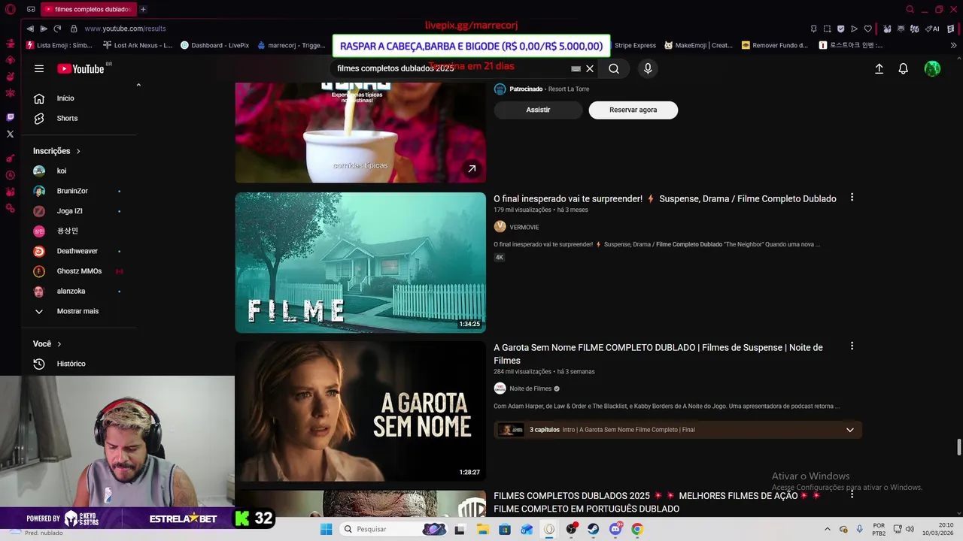Image resolution: width=963 pixels, height=541 pixels.
Task: Expand subscriptions with Mostrar mais
Action: 79,311
